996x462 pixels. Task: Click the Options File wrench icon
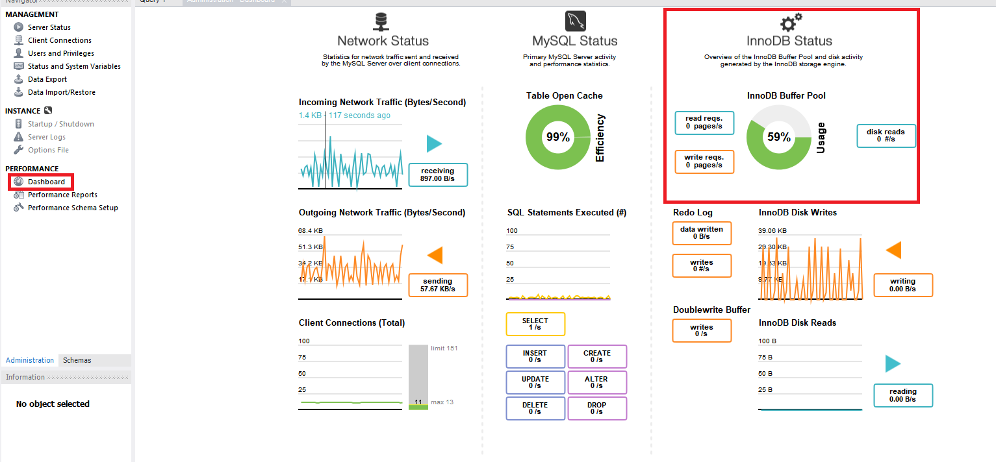(x=19, y=150)
